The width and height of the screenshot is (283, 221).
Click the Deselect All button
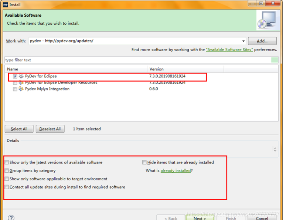[x=50, y=129]
